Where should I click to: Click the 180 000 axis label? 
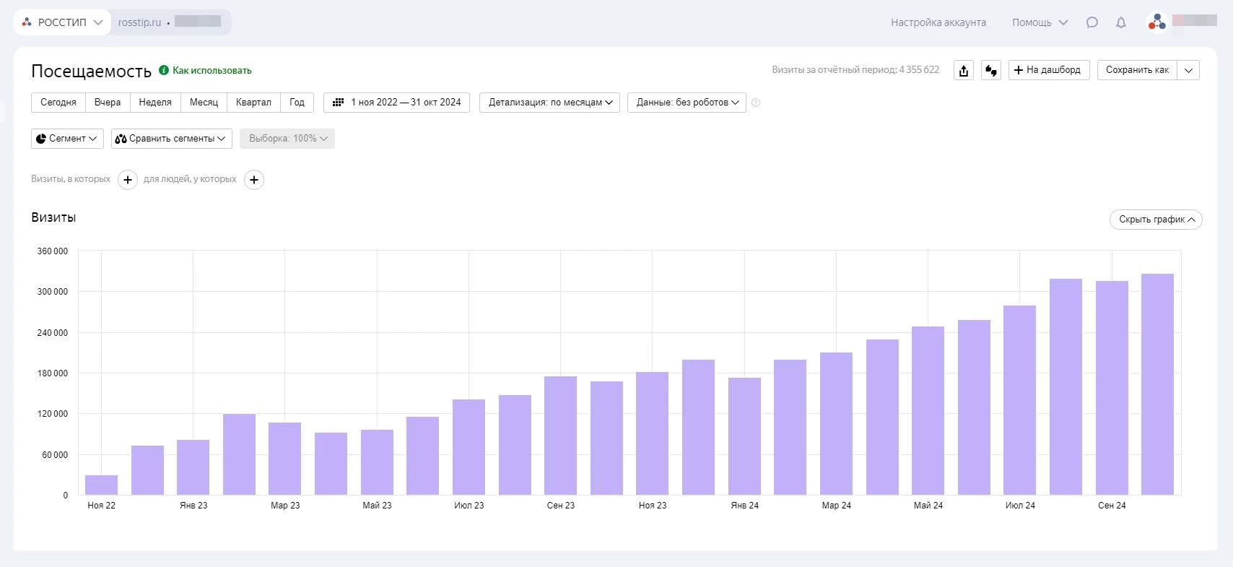[52, 373]
